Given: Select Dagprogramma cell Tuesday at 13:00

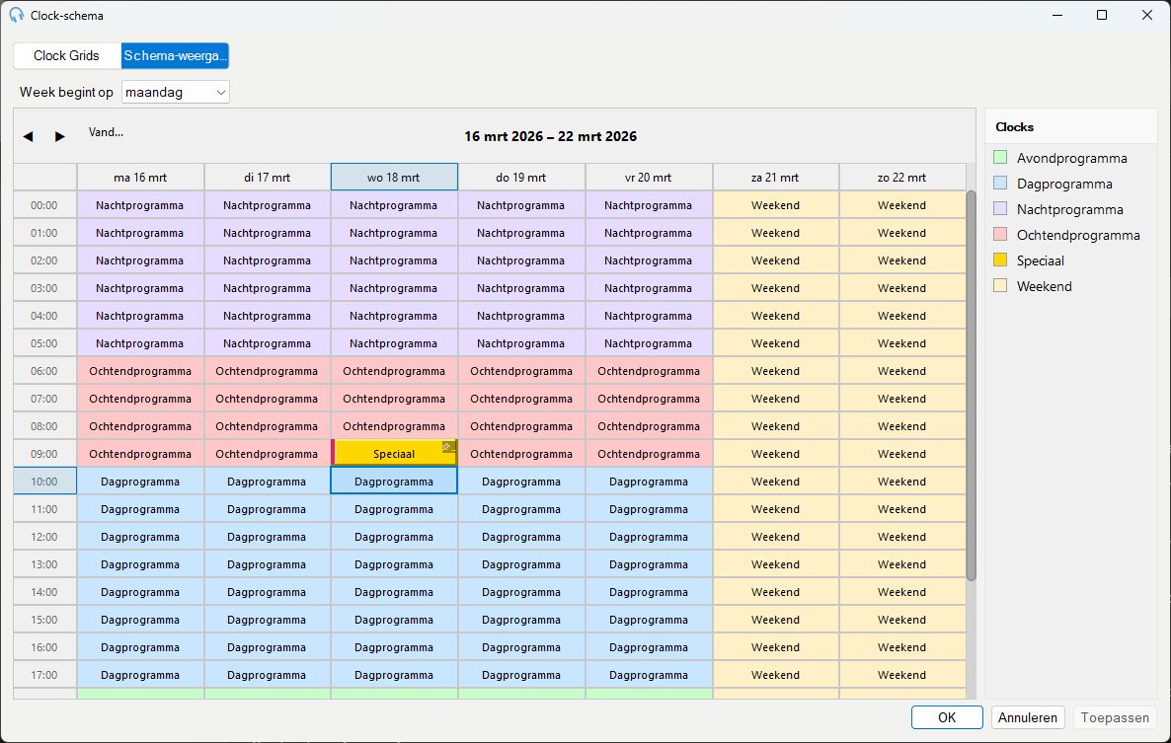Looking at the screenshot, I should coord(268,564).
